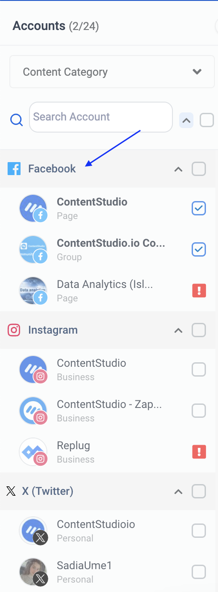Click the SadiaUme1 profile picture
Viewport: 218px width, 592px height.
34,572
